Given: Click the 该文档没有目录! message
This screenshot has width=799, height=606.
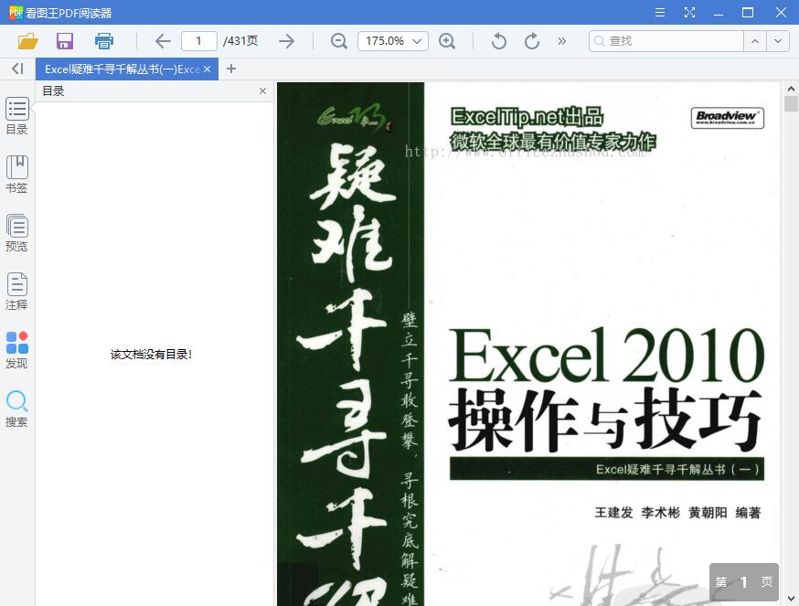Looking at the screenshot, I should 152,355.
